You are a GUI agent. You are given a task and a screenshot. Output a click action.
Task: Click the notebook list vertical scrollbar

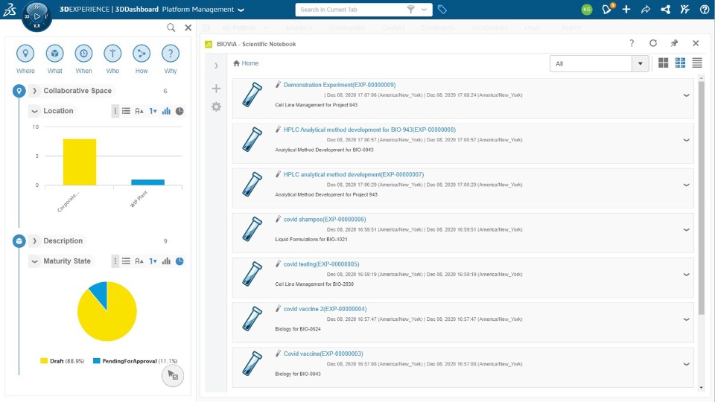[702, 198]
